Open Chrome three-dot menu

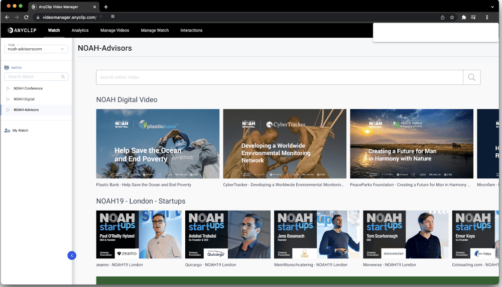(487, 17)
